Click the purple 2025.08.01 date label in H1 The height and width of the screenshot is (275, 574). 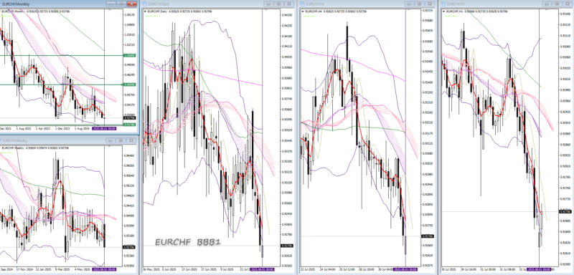click(540, 269)
